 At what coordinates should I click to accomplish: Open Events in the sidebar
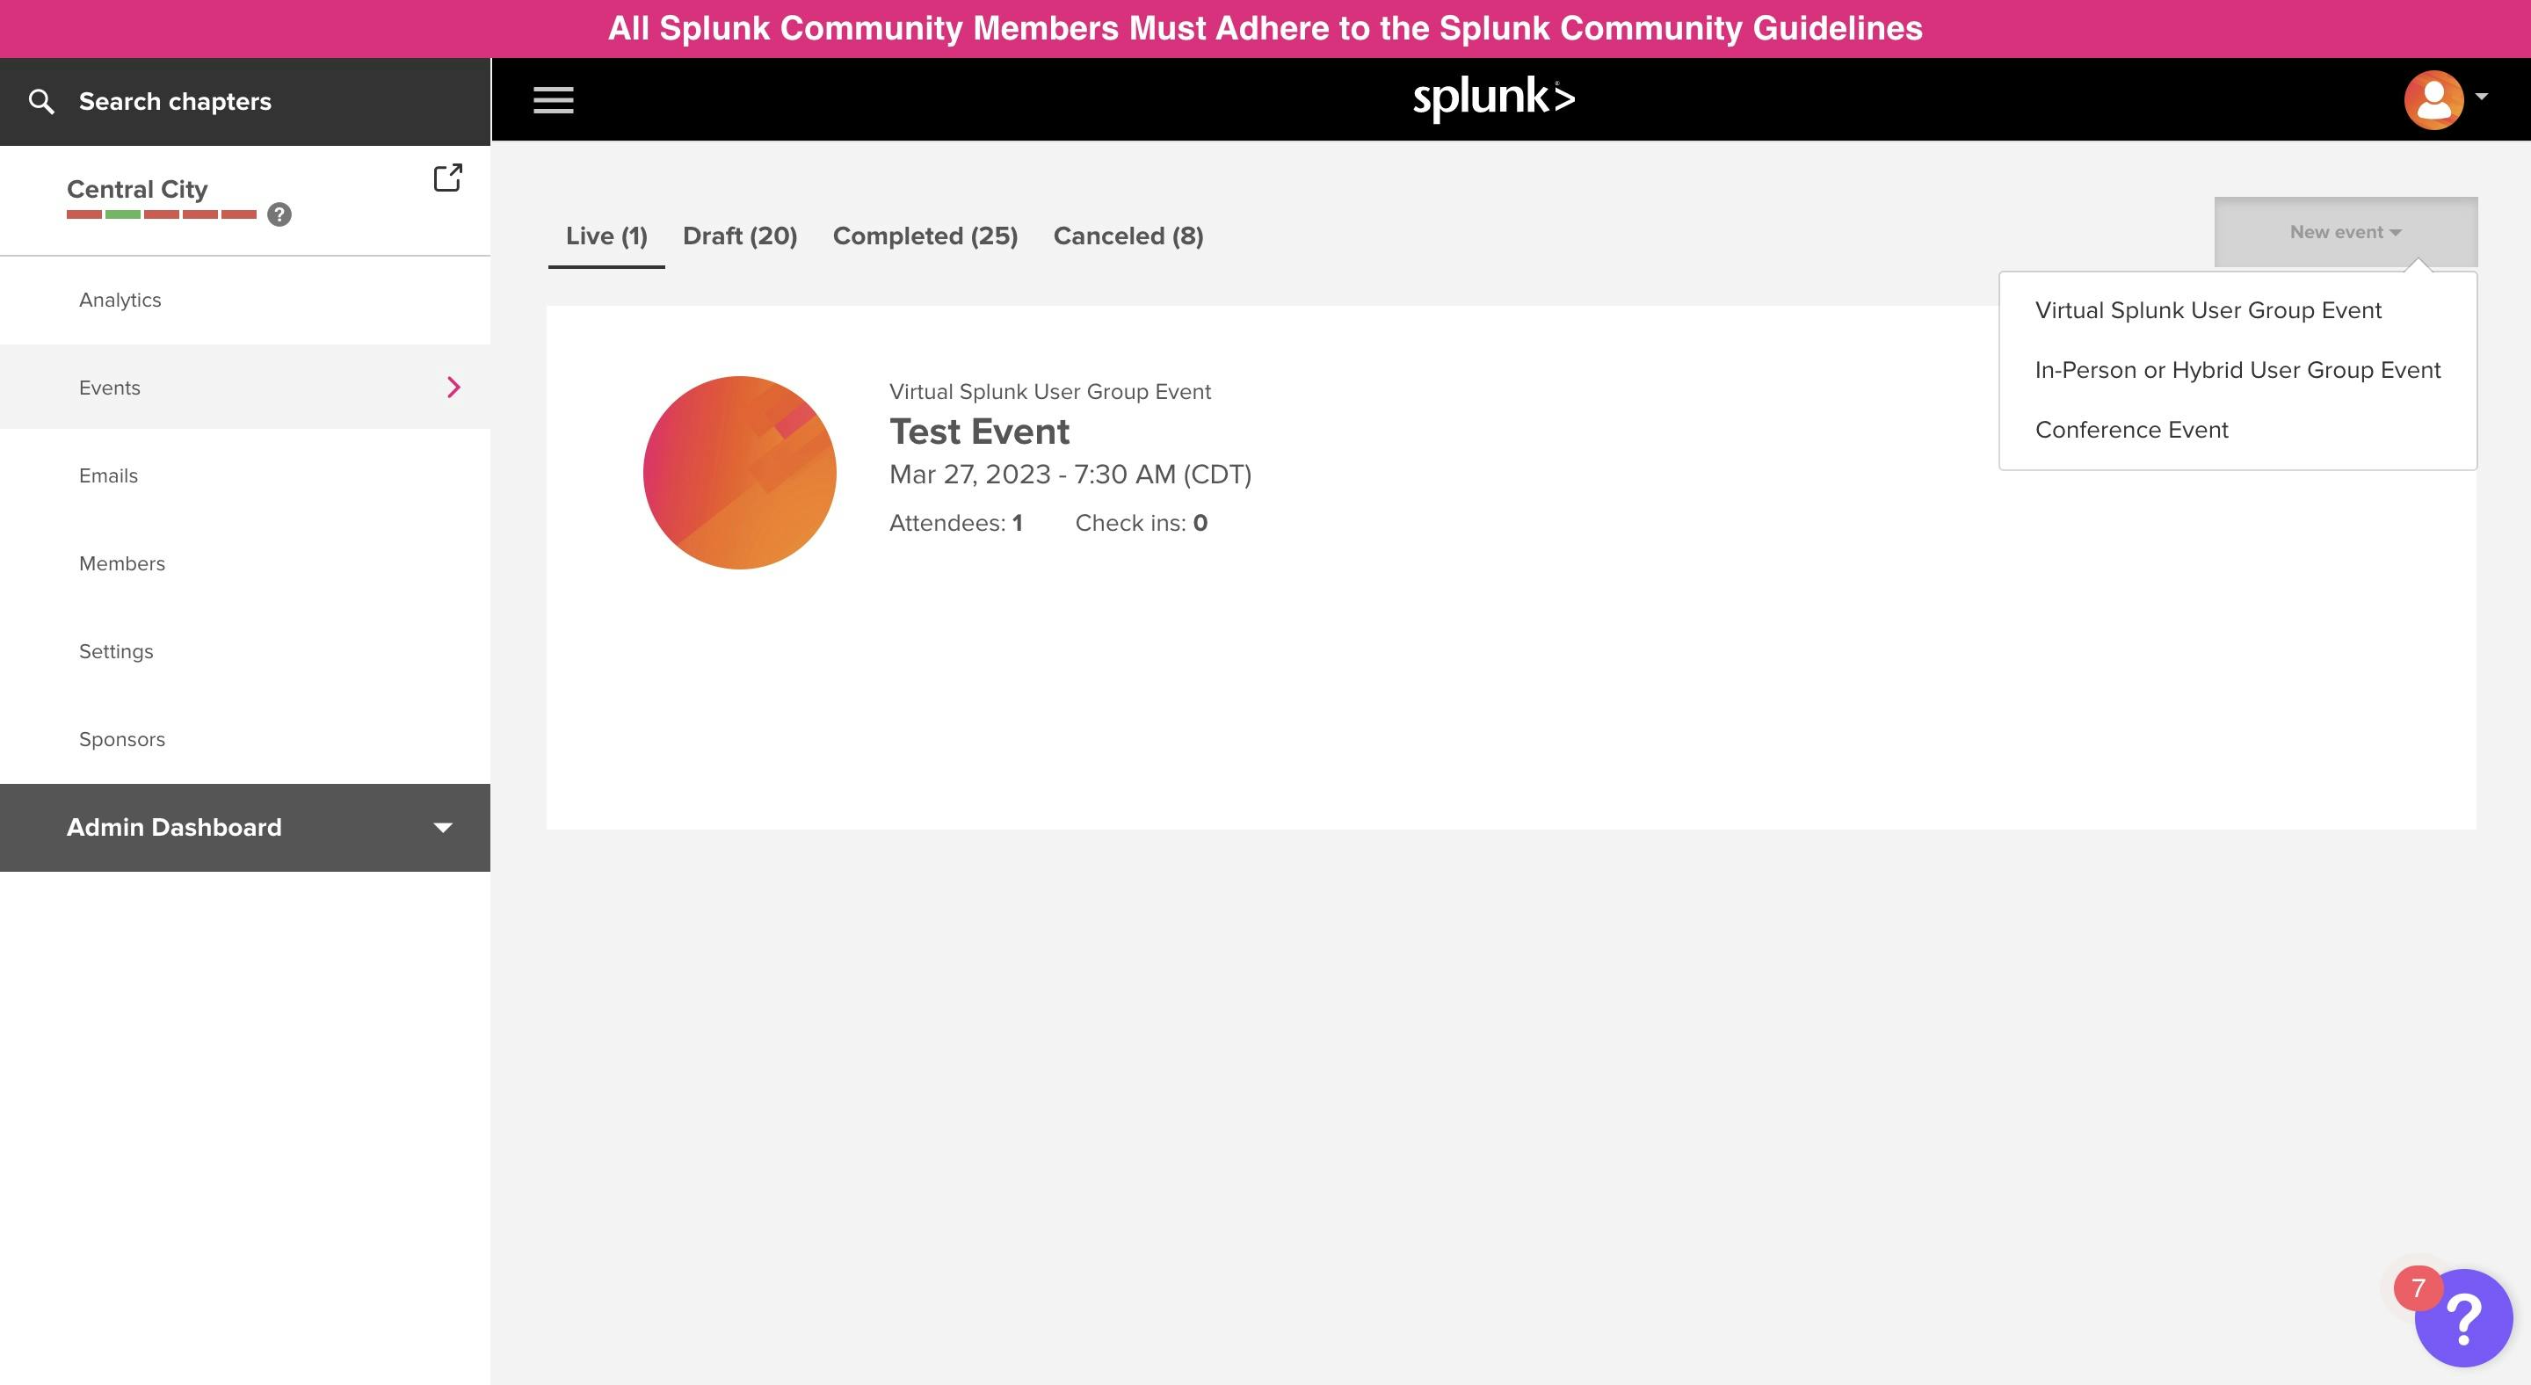[244, 387]
